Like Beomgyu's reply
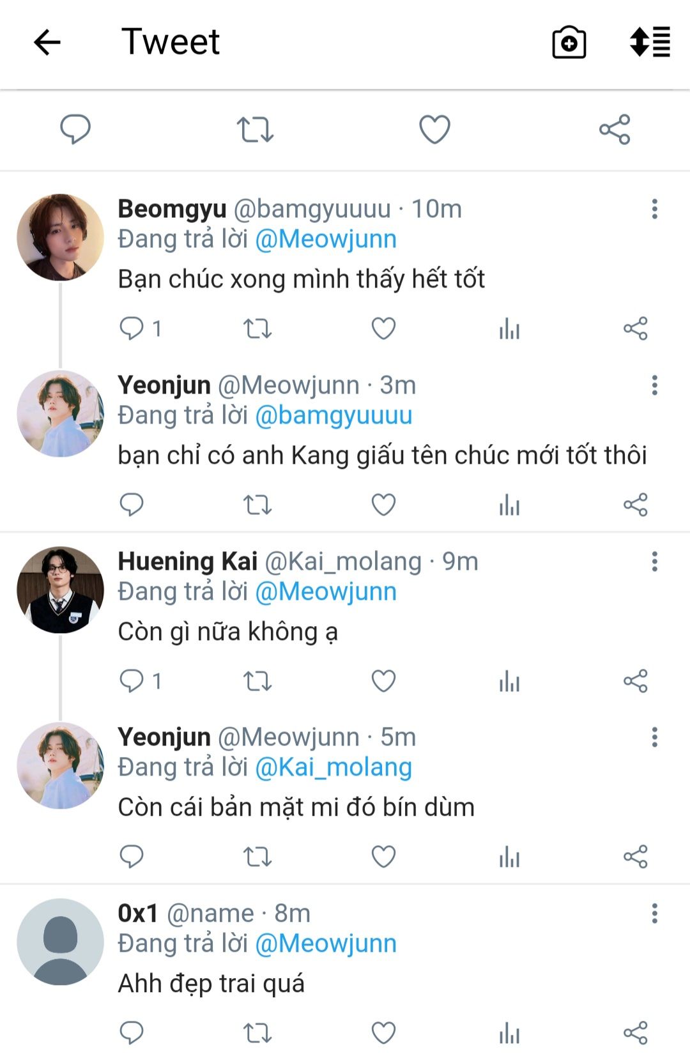The image size is (690, 1056). [x=383, y=329]
